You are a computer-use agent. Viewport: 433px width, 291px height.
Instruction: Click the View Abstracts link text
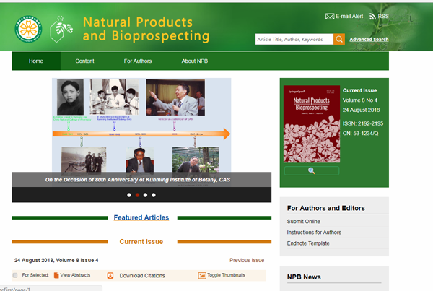point(75,275)
